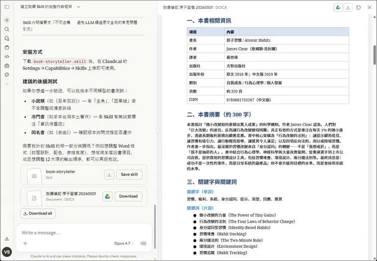This screenshot has width=377, height=261.
Task: Toggle the sidebar panel icon
Action: 7,7
